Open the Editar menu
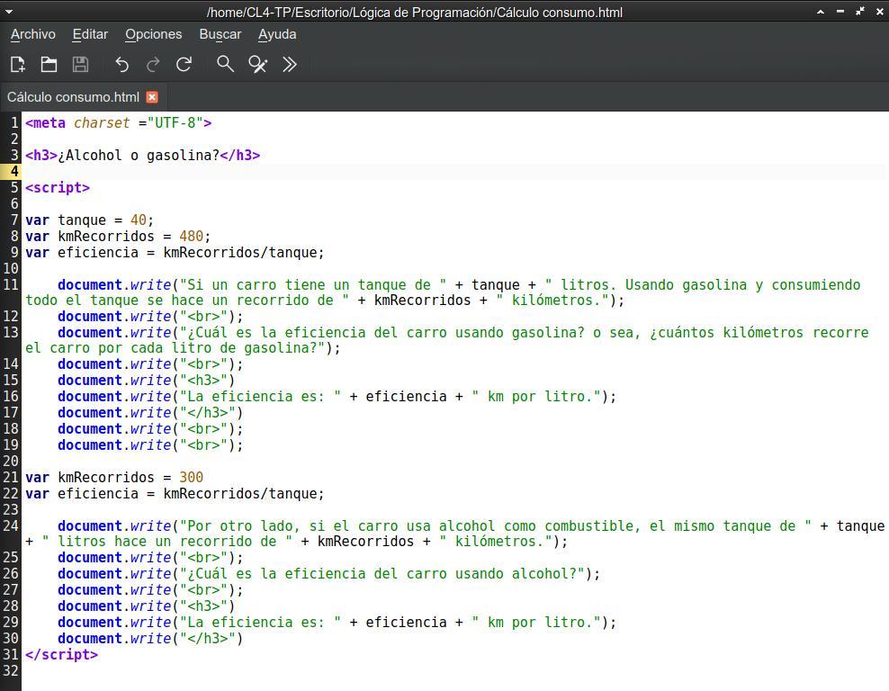The image size is (889, 691). (90, 34)
